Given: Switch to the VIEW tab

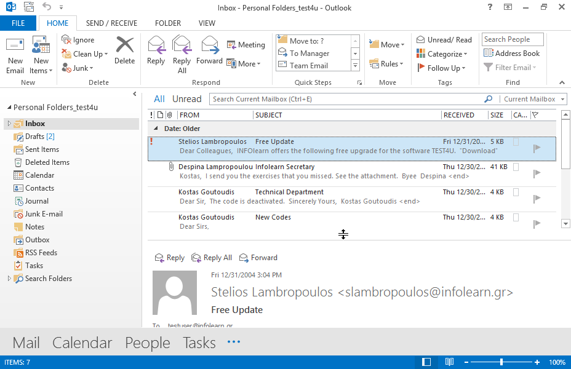Looking at the screenshot, I should pos(207,23).
